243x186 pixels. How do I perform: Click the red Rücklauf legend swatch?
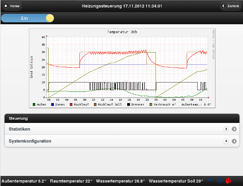(x=71, y=105)
